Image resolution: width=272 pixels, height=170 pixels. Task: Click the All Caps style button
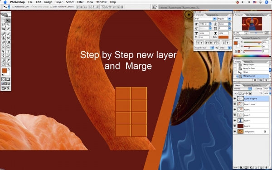click(207, 43)
